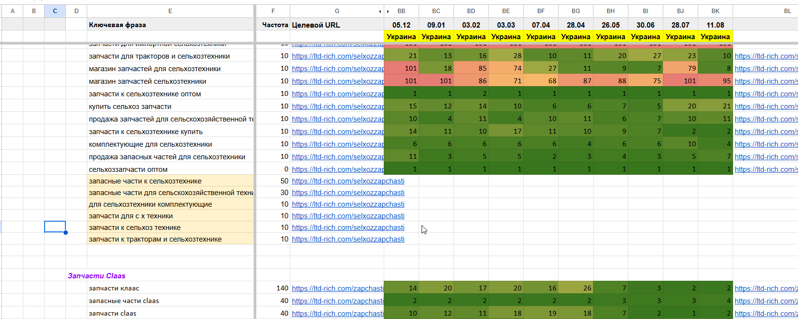Click 11.08 position 95 in 'магазин запчастей сельхозтехники'
Screen dimensions: 798x319
point(716,81)
